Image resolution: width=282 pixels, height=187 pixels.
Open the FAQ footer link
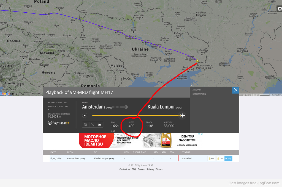click(x=134, y=169)
